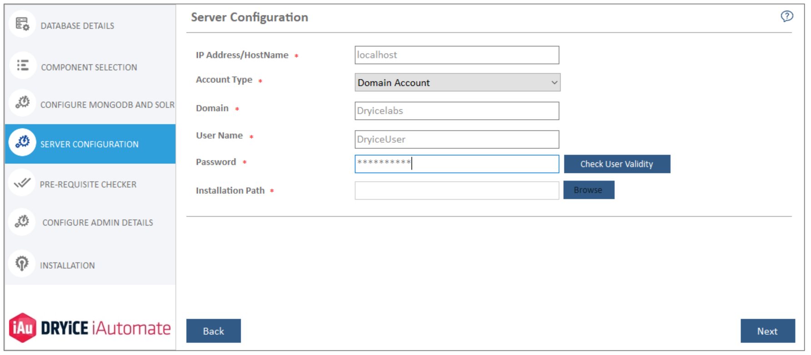Viewport: 811px width, 355px height.
Task: Select the Component Selection step label
Action: coord(89,68)
